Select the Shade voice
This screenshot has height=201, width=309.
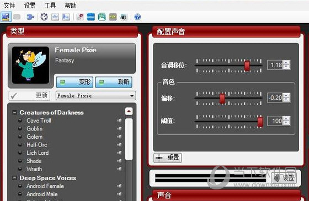[x=34, y=161]
